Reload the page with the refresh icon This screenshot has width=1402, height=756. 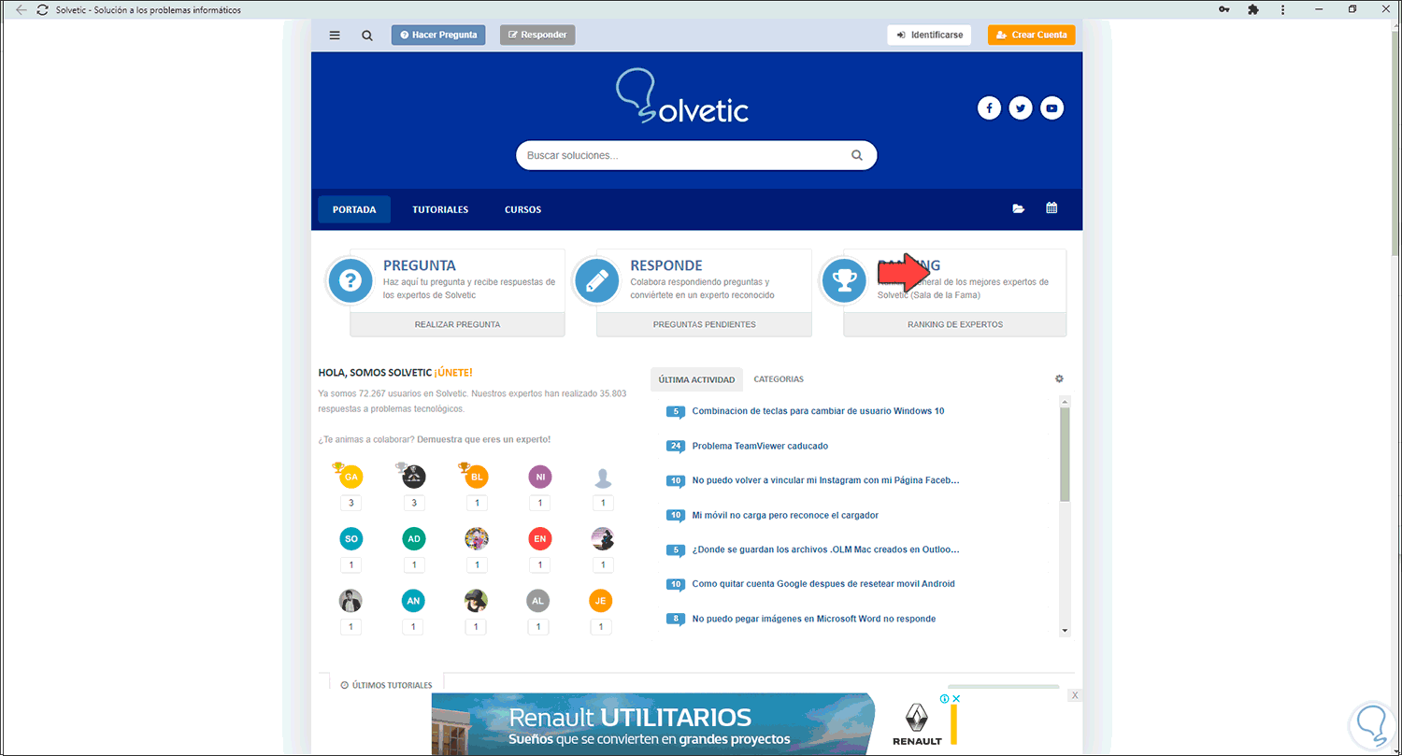tap(43, 9)
